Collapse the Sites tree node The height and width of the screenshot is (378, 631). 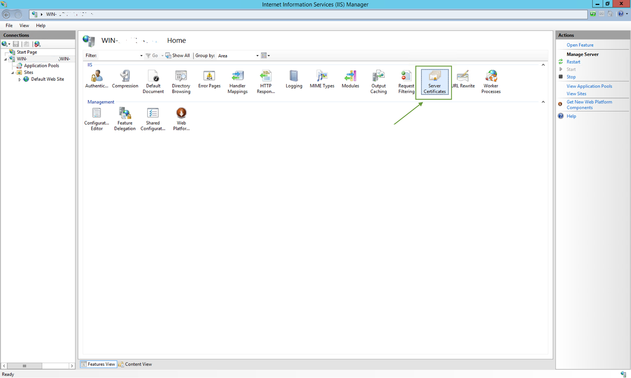(13, 73)
